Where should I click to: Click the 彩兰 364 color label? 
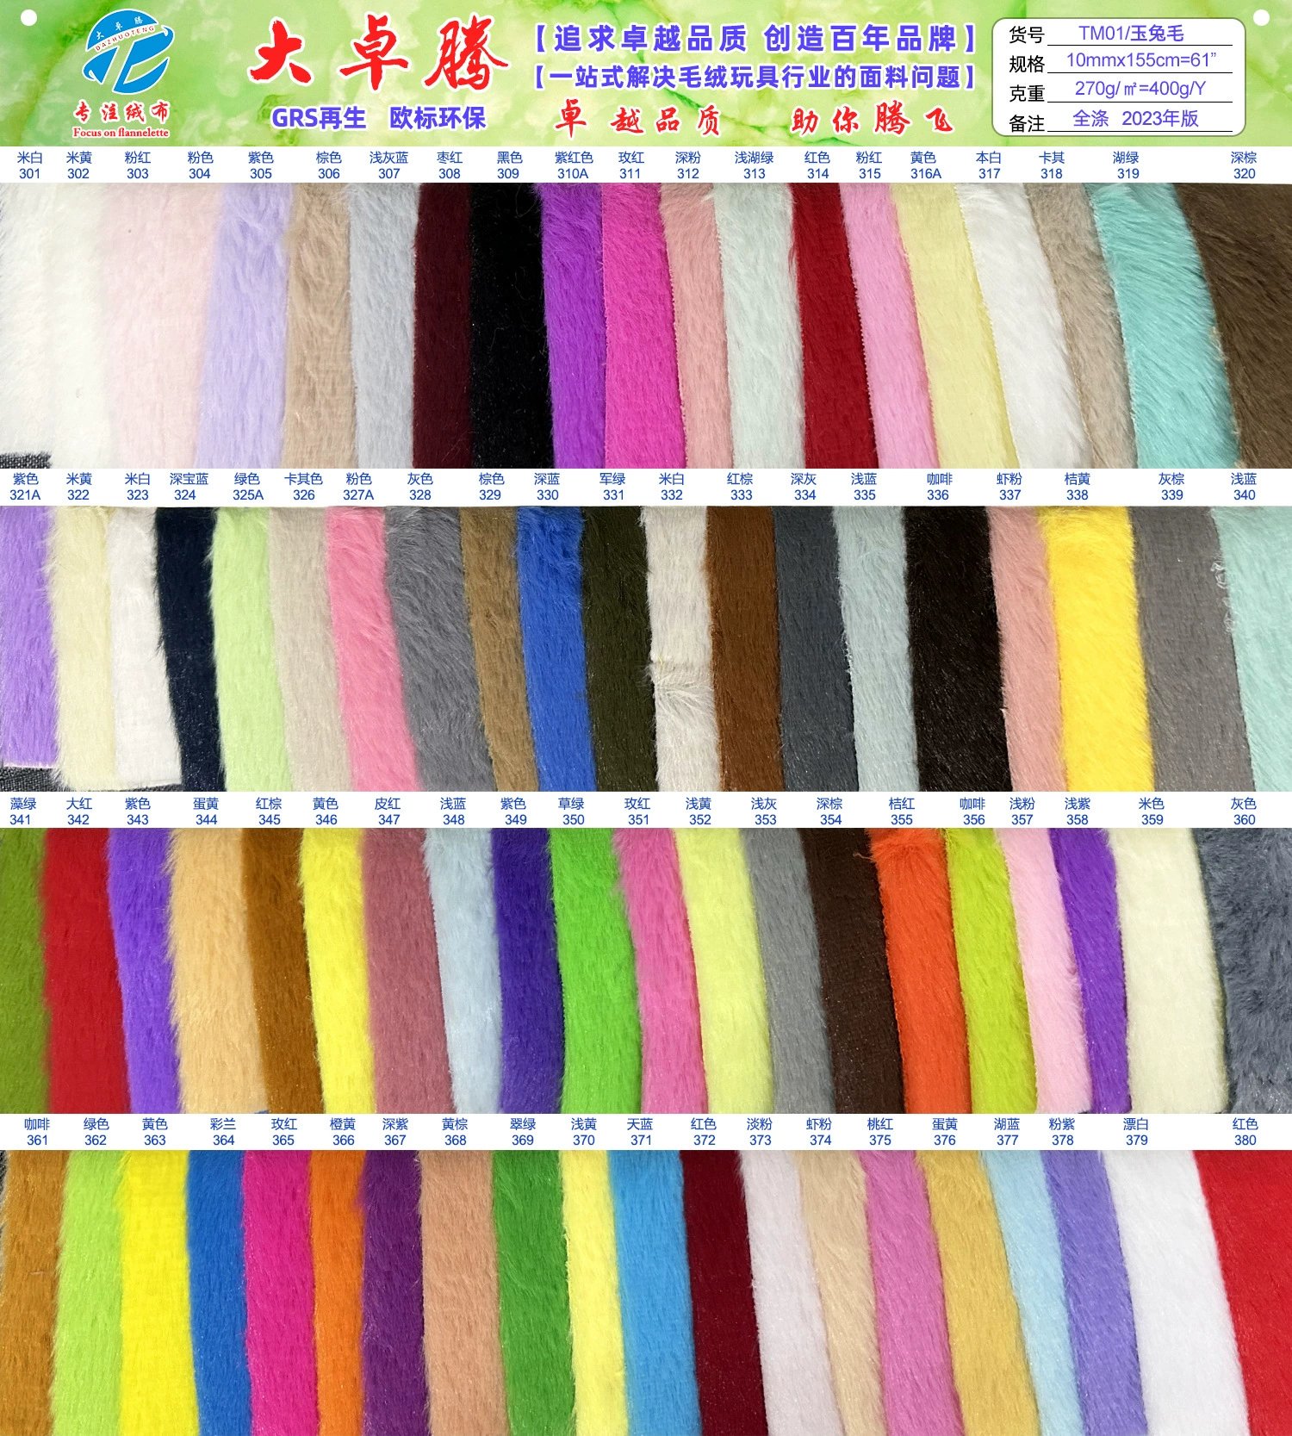[223, 1132]
